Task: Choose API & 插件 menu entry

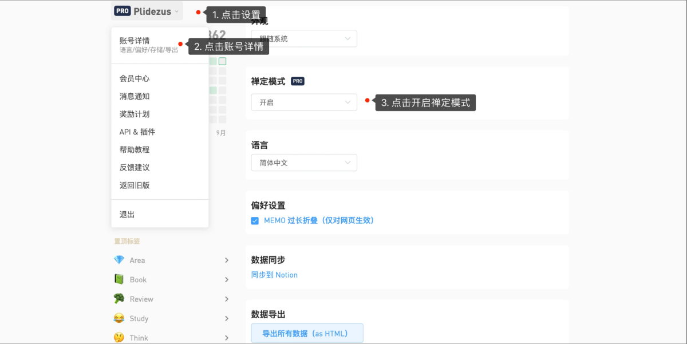Action: click(x=137, y=132)
